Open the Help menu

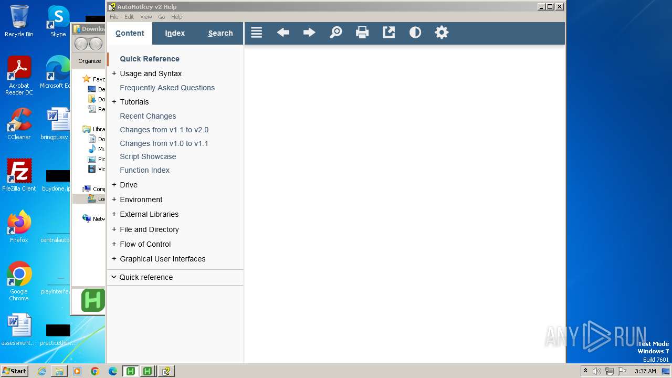click(177, 17)
